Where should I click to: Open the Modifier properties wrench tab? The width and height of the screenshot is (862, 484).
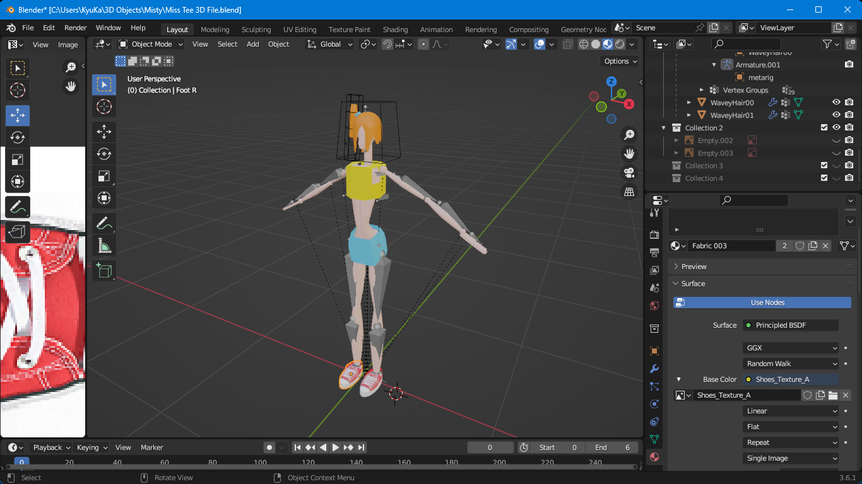click(654, 369)
